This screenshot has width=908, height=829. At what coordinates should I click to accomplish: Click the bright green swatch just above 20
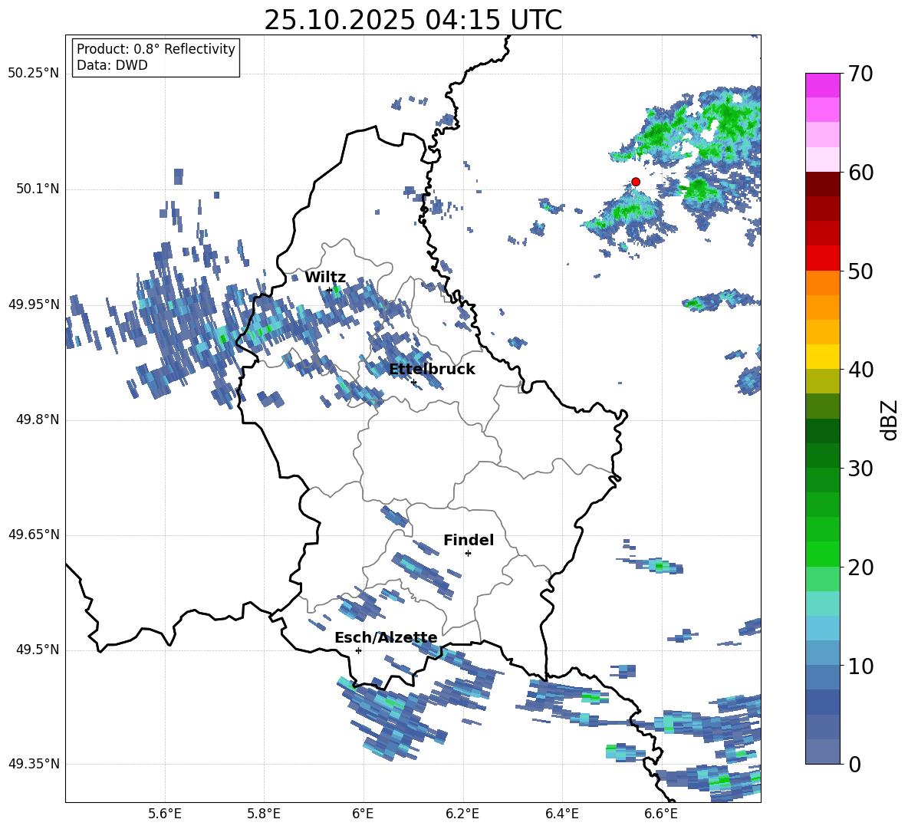pos(823,554)
